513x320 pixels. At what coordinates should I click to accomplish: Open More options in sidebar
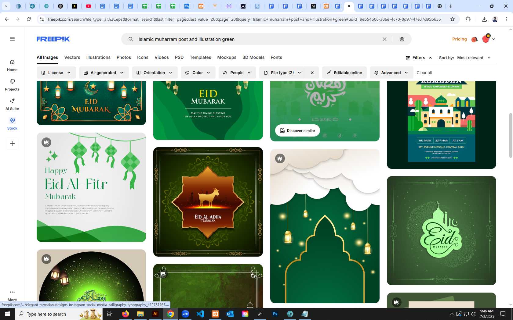[x=12, y=295]
